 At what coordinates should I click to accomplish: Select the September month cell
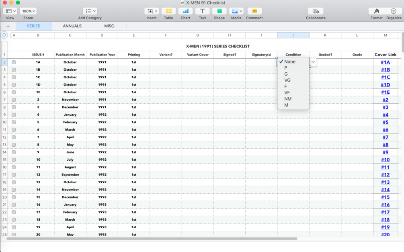(70, 175)
